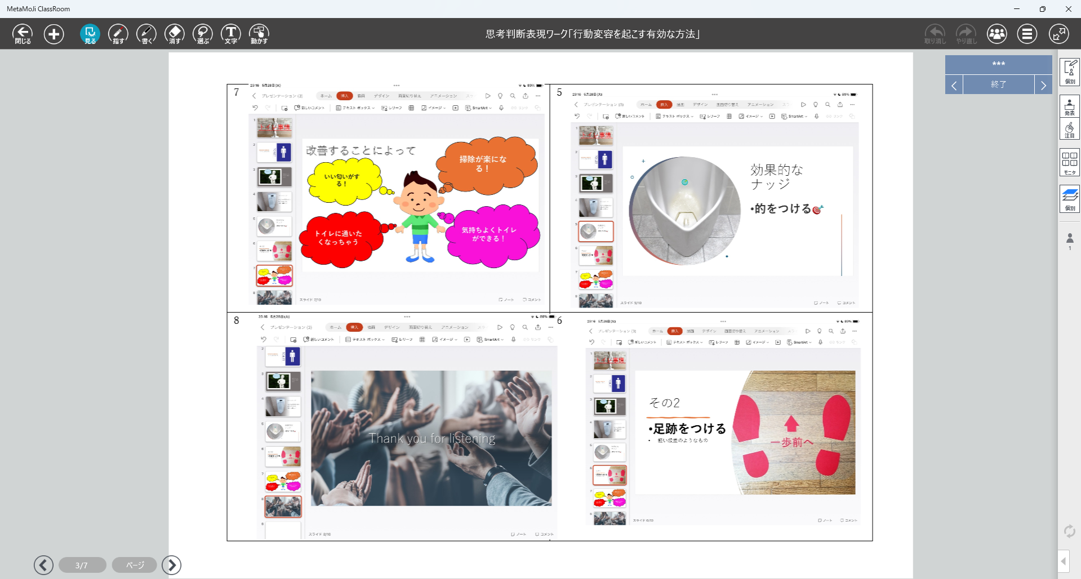Image resolution: width=1081 pixels, height=579 pixels.
Task: Toggle 発表 presentation mode in sidebar
Action: [x=1069, y=106]
